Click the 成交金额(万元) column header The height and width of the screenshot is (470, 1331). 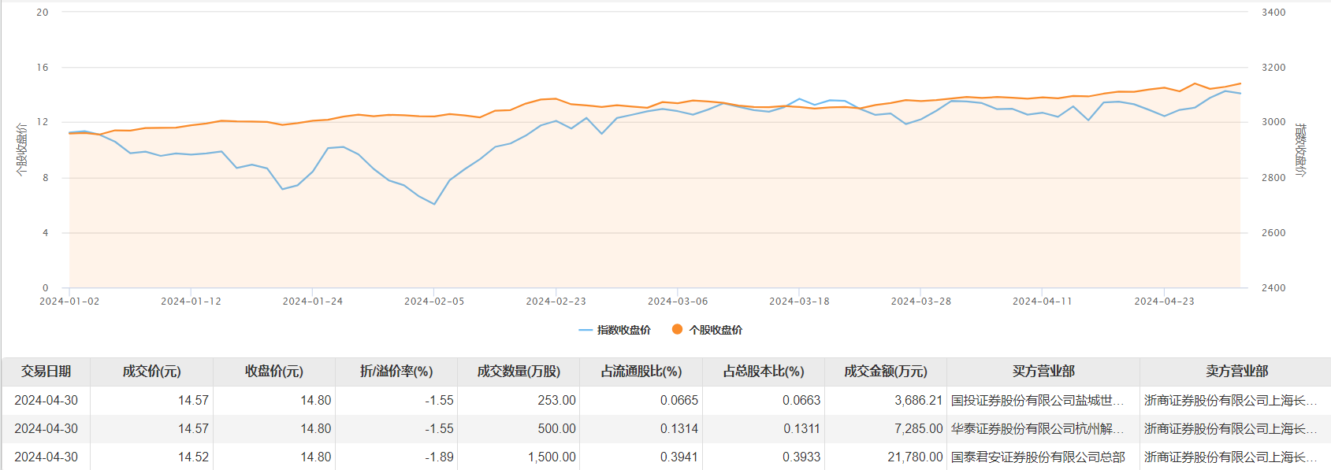tap(886, 372)
